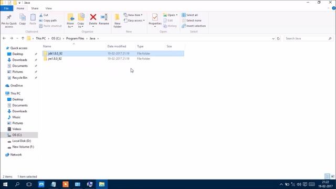Click Paste shortcut option
Screen dimensions: 336x189
coord(50,26)
